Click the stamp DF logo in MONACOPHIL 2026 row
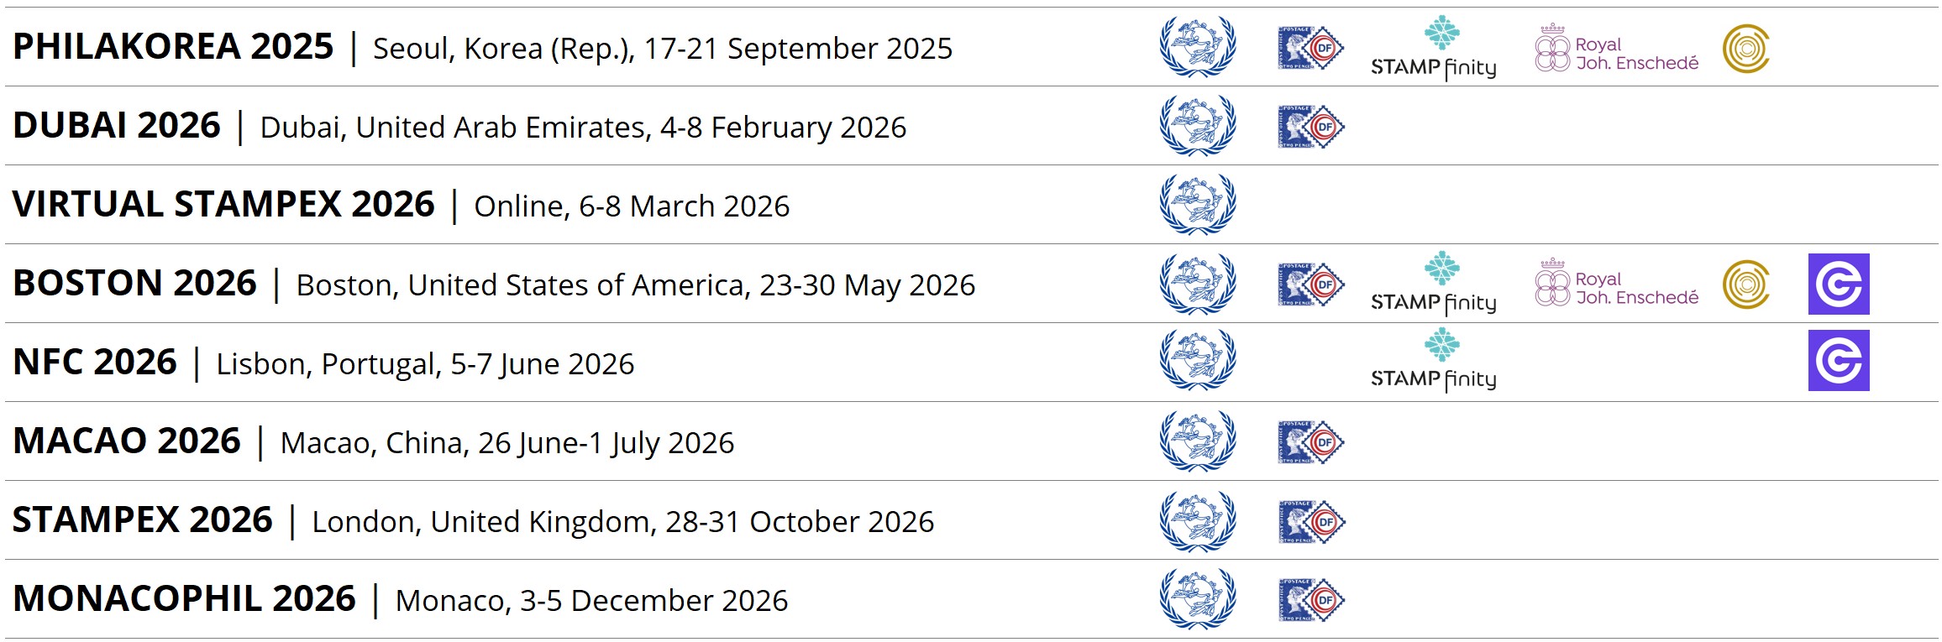The width and height of the screenshot is (1942, 642). coord(1310,600)
